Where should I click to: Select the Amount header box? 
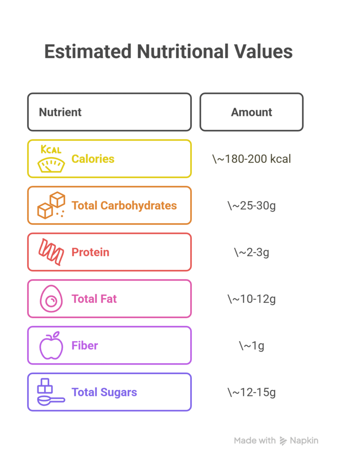(x=251, y=112)
